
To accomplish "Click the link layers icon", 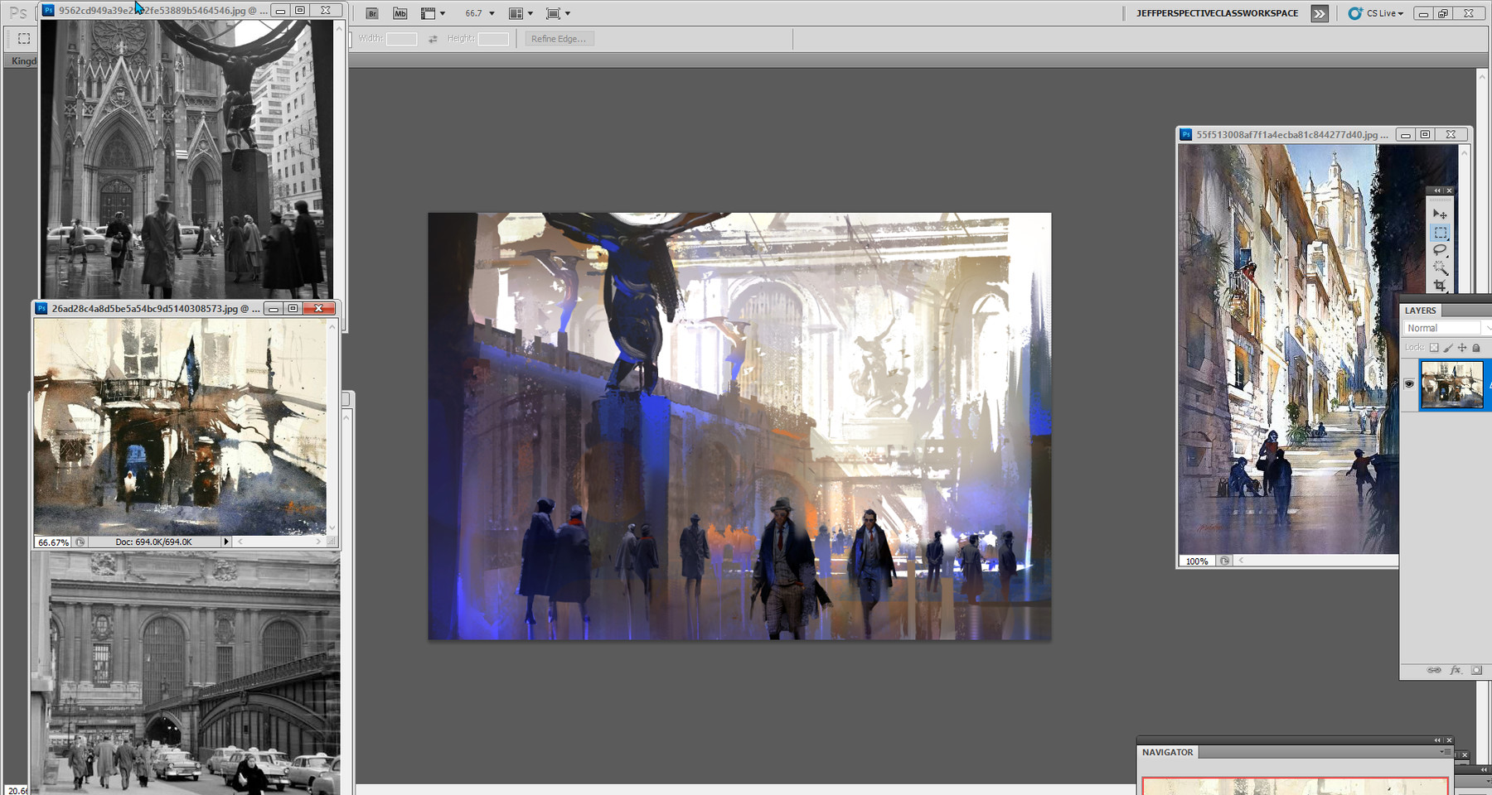I will point(1434,670).
